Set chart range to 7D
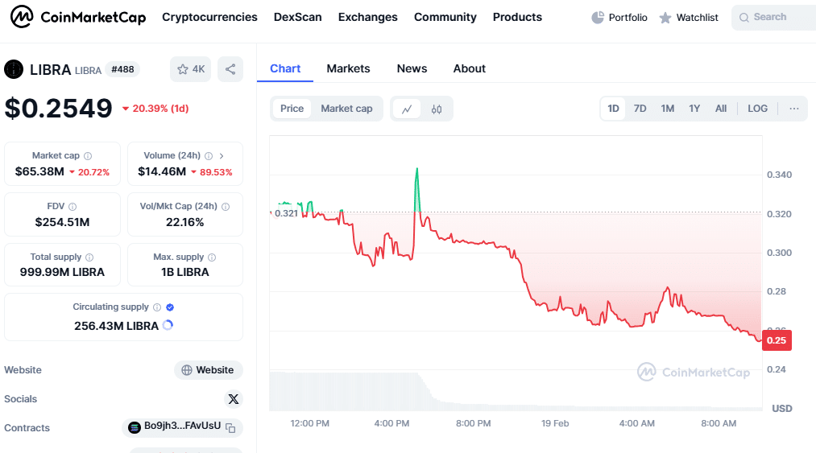This screenshot has height=453, width=816. [x=640, y=109]
